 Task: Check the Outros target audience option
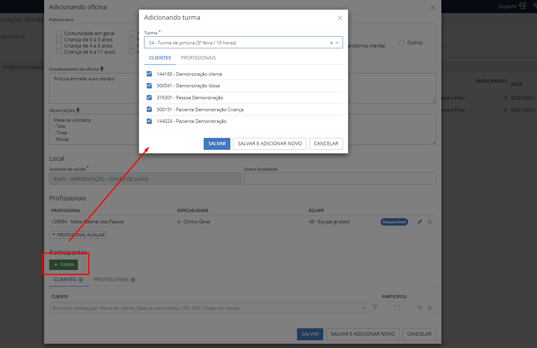(x=401, y=43)
